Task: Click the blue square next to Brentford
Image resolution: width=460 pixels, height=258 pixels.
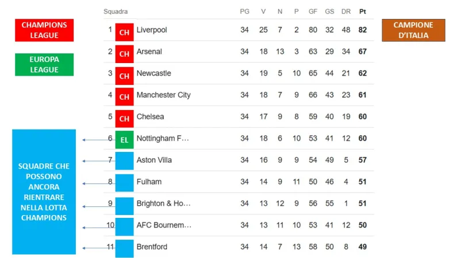Action: coord(124,248)
